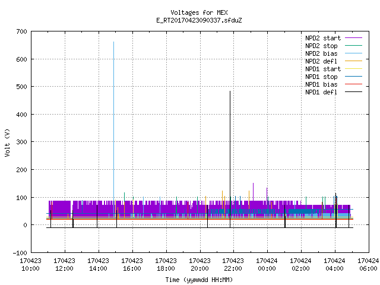Click the 170423 16:00 x-axis tick label
Screen dimensions: 380x285
(132, 265)
